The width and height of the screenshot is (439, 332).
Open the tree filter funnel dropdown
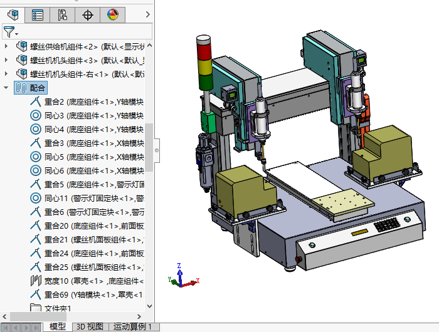[x=11, y=32]
